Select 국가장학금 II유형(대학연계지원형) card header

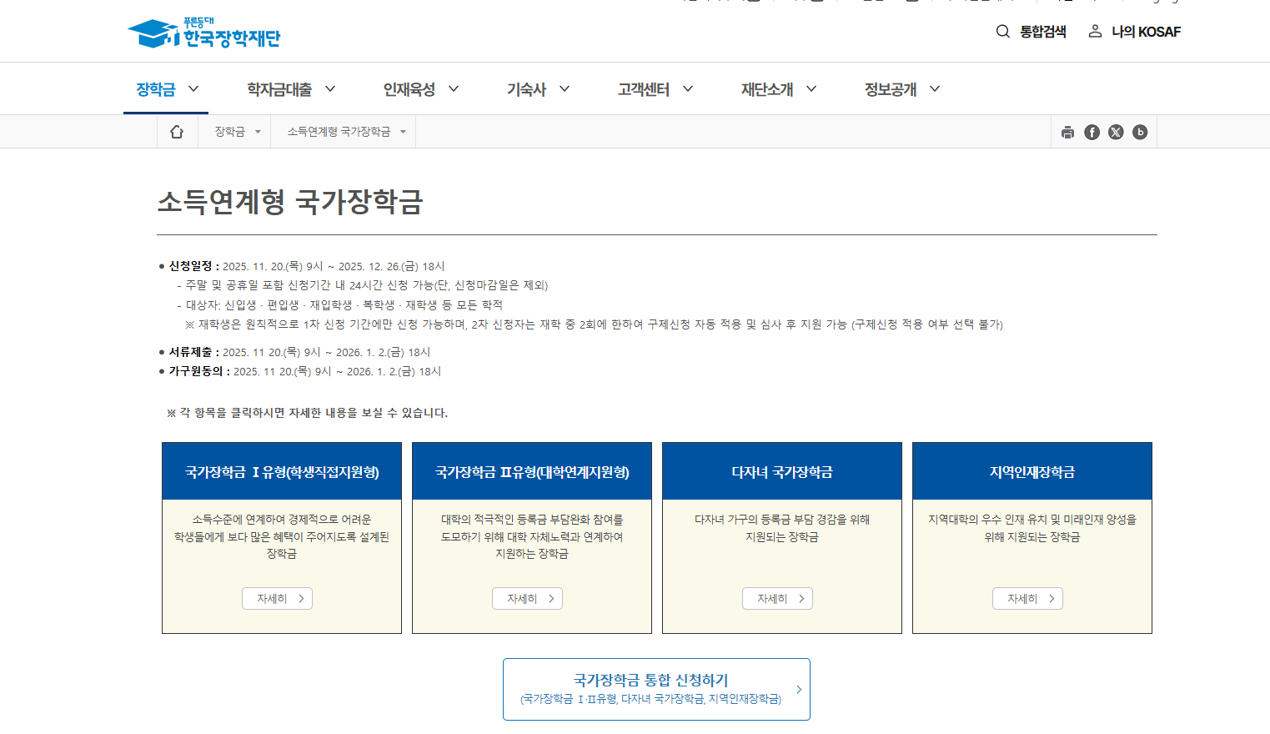532,471
